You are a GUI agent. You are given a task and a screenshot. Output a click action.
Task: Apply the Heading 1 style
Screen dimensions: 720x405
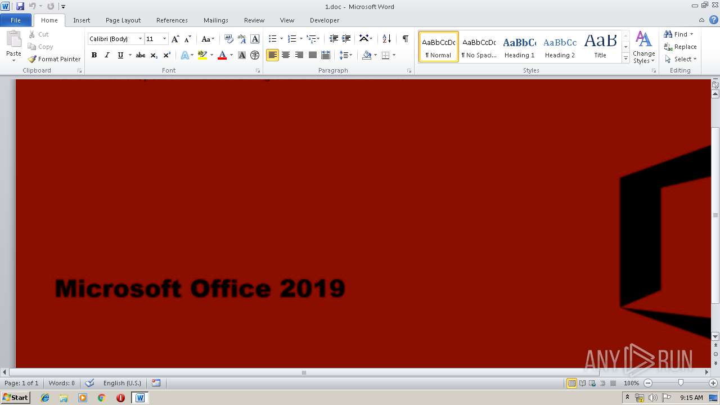pyautogui.click(x=519, y=47)
